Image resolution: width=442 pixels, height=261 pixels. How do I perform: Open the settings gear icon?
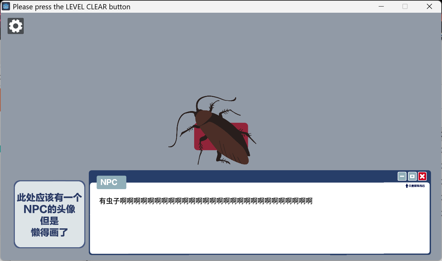tap(15, 26)
